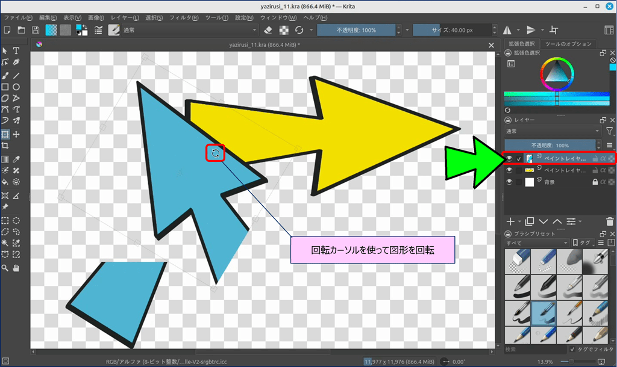Viewport: 617px width, 367px height.
Task: Click the horizontal mirror tool icon
Action: [507, 30]
